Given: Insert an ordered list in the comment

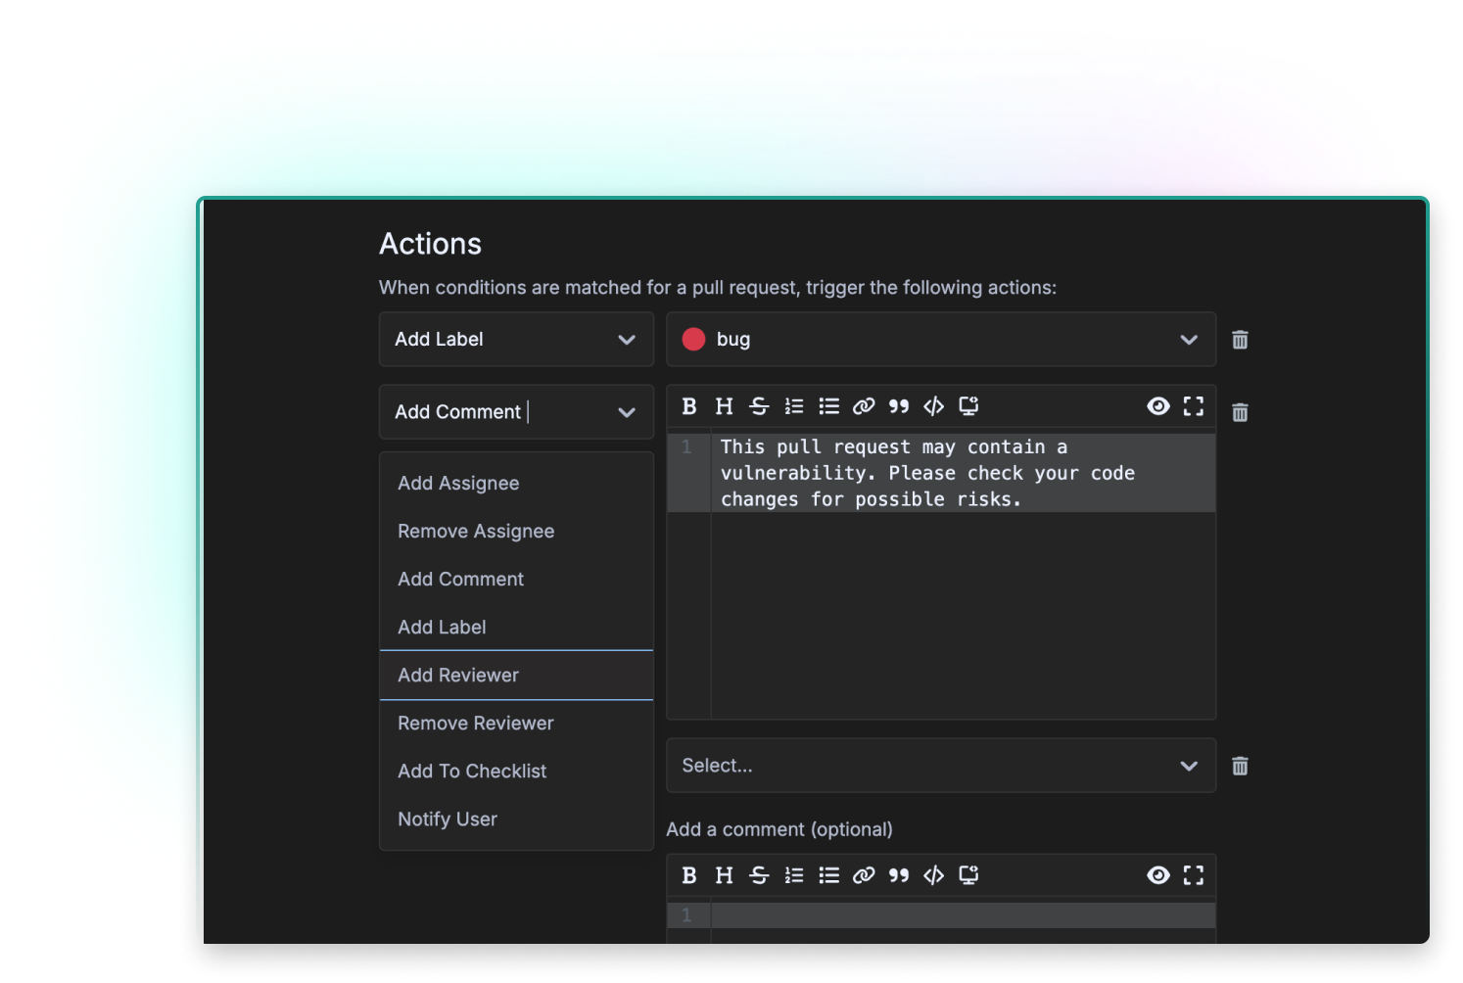Looking at the screenshot, I should 794,405.
